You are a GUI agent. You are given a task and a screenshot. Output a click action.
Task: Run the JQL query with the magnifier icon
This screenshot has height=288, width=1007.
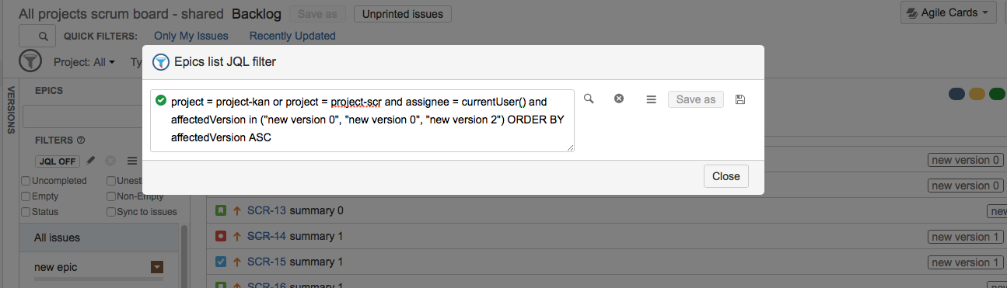[x=589, y=99]
